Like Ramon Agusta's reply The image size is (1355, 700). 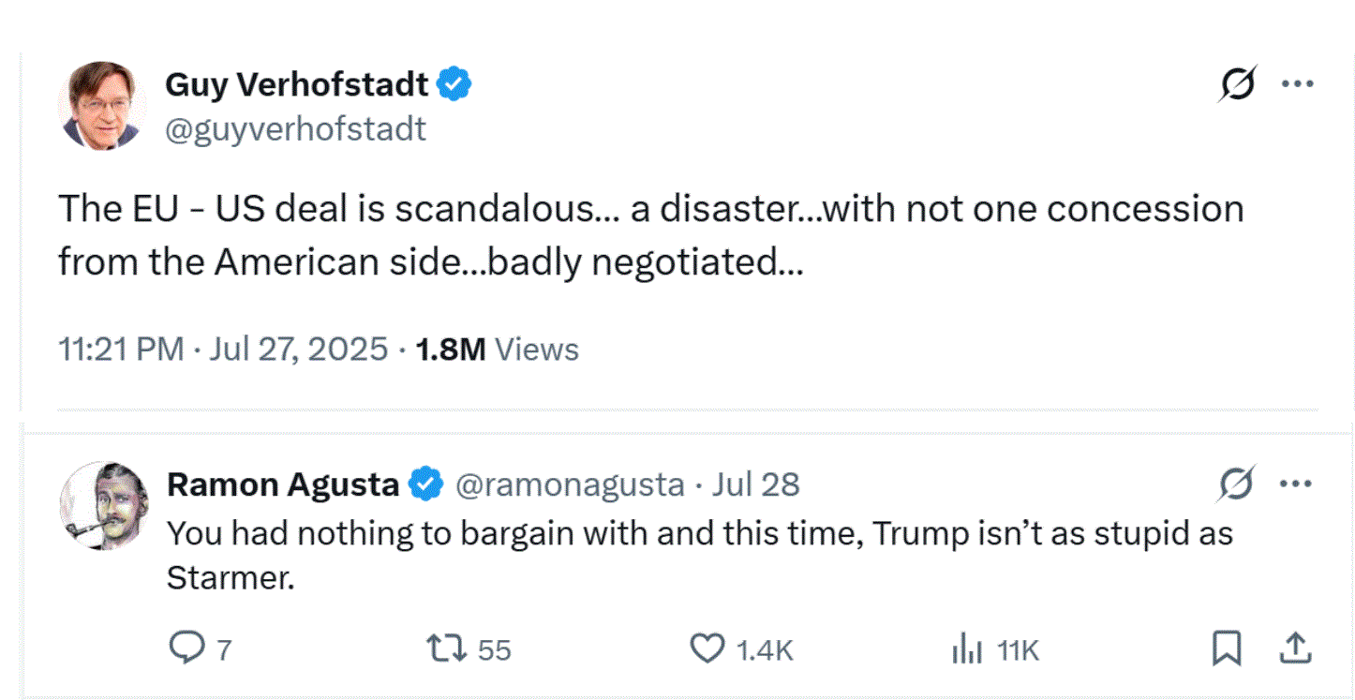coord(707,648)
